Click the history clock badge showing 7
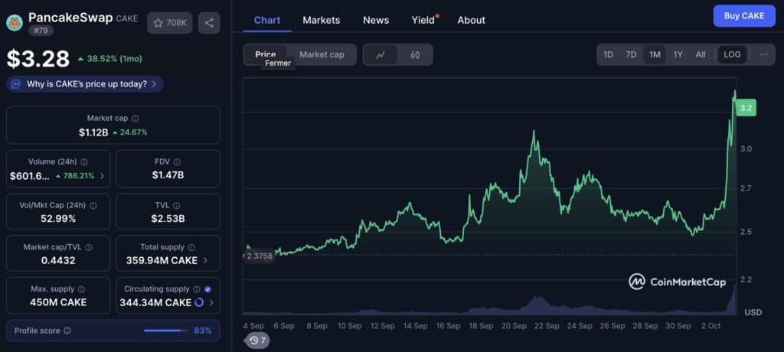784x352 pixels. coord(258,341)
